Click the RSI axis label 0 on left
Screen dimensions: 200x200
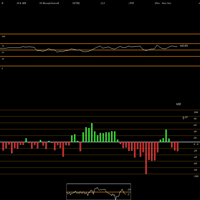point(2,68)
